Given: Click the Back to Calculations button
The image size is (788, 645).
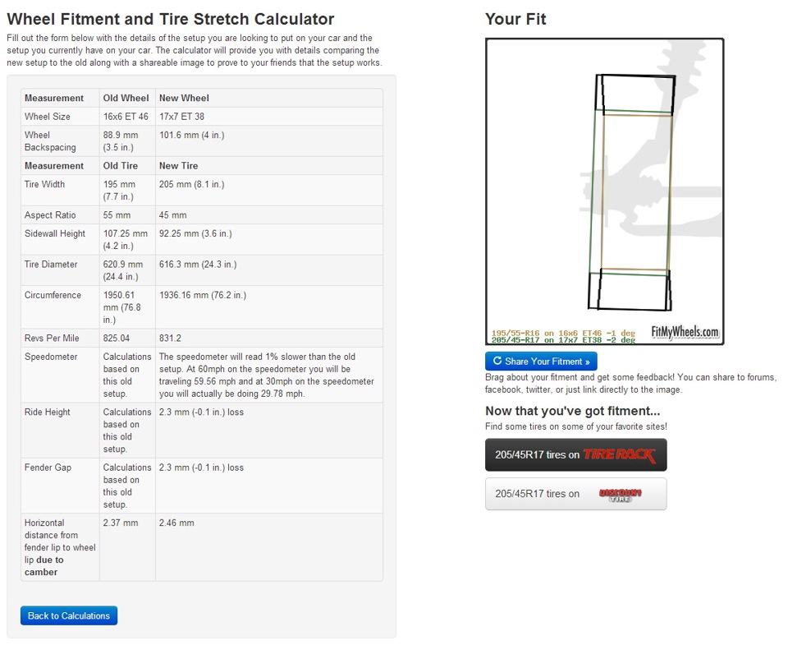Looking at the screenshot, I should point(69,615).
